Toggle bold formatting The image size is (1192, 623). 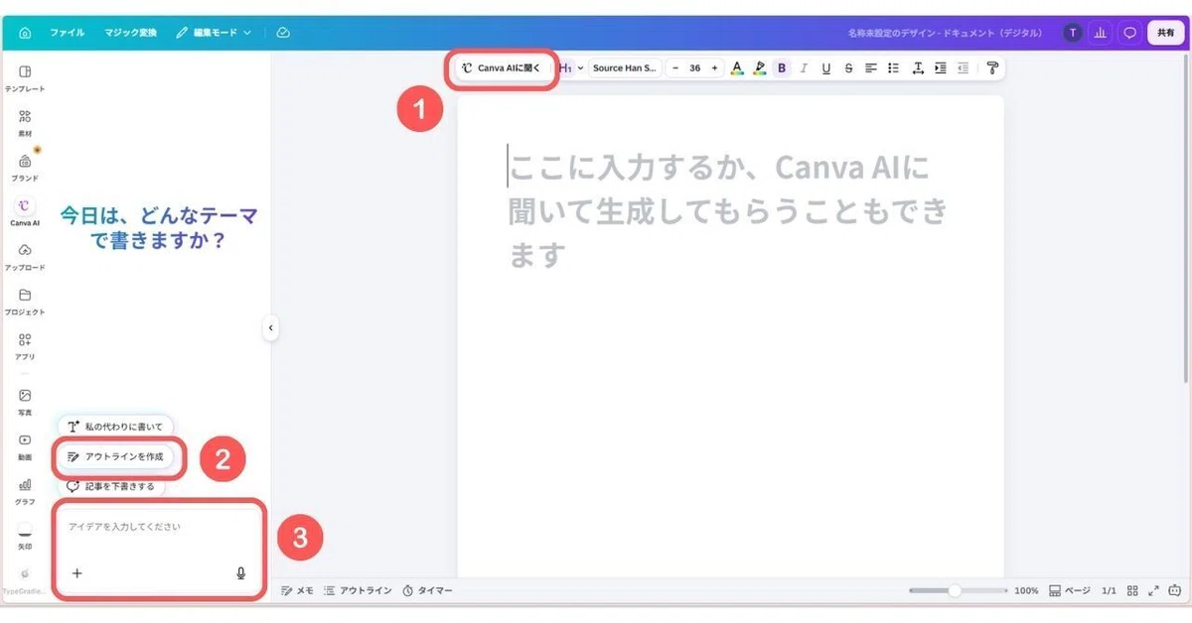[782, 68]
